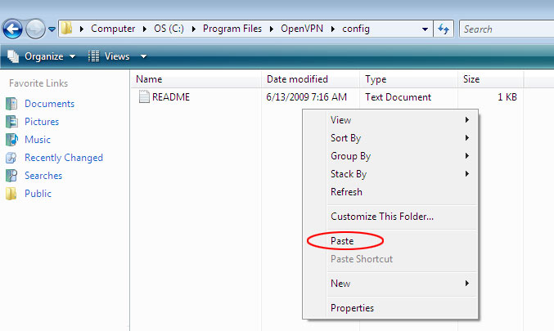Click the folder icon in address bar
Viewport: 554px width, 331px height.
click(66, 29)
